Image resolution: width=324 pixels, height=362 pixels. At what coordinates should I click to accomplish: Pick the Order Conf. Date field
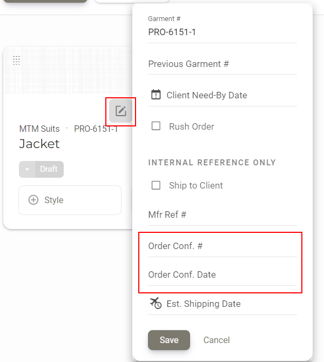click(x=222, y=274)
